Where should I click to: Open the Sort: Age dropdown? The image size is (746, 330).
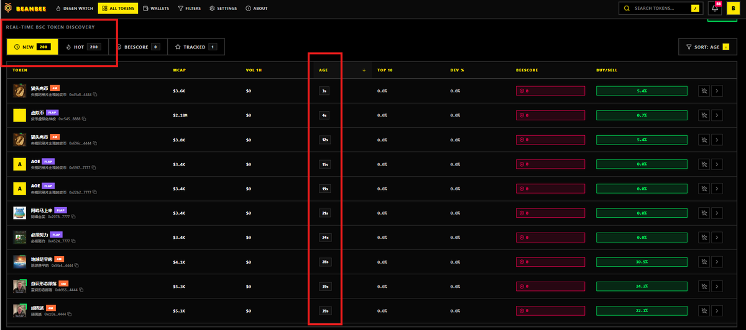point(706,47)
